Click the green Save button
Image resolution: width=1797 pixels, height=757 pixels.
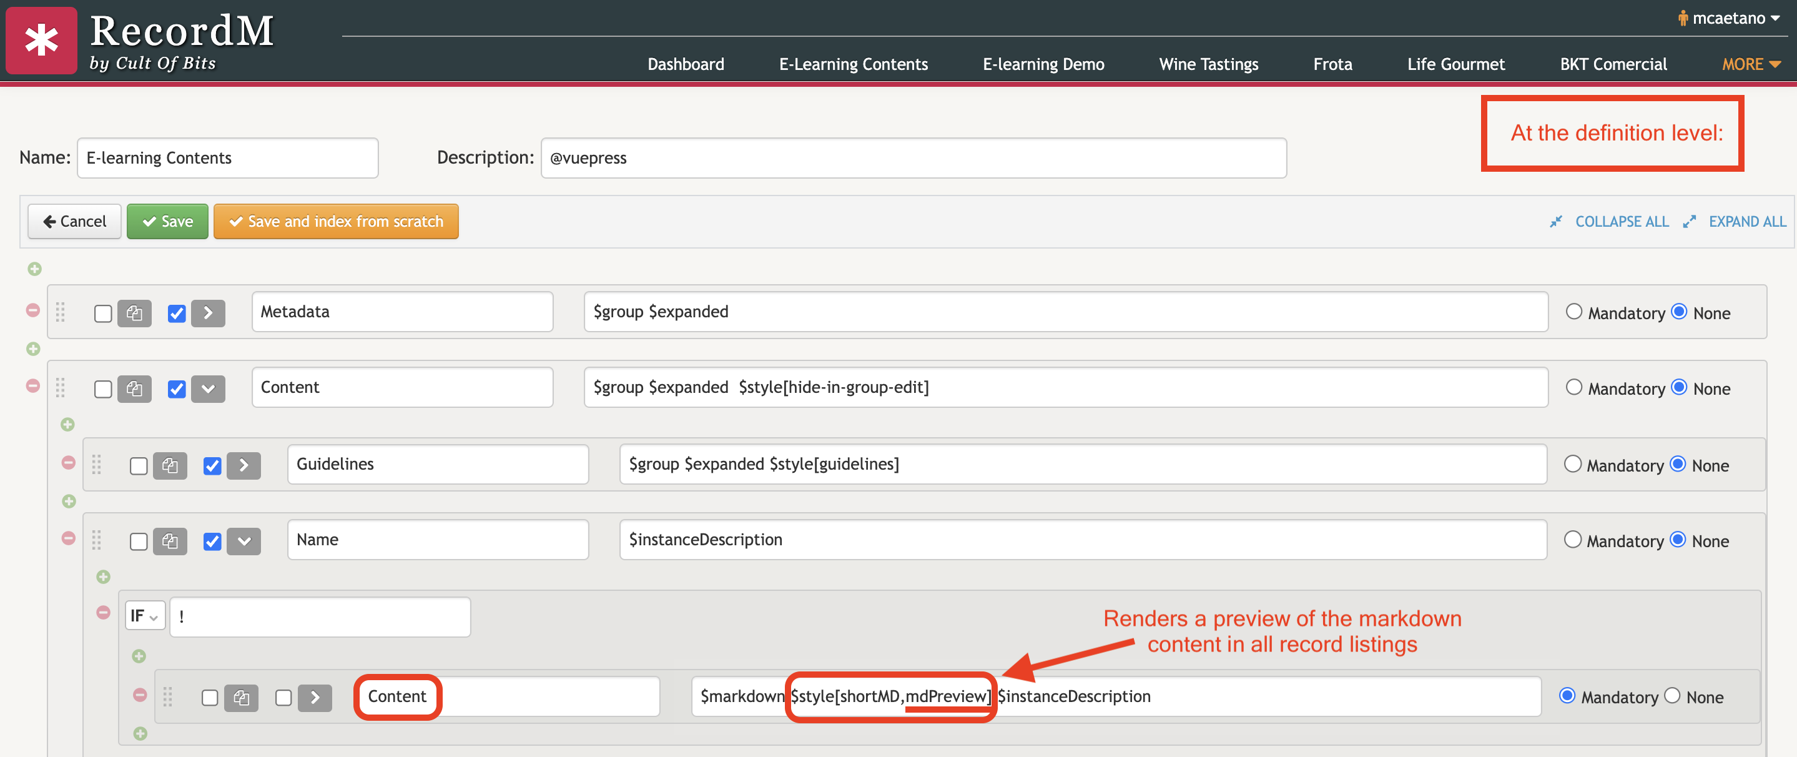[167, 222]
